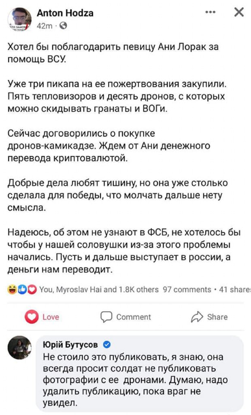View who reacted: "Myroslav Hai and 1.8K others"
This screenshot has width=251, height=415.
pyautogui.click(x=99, y=289)
